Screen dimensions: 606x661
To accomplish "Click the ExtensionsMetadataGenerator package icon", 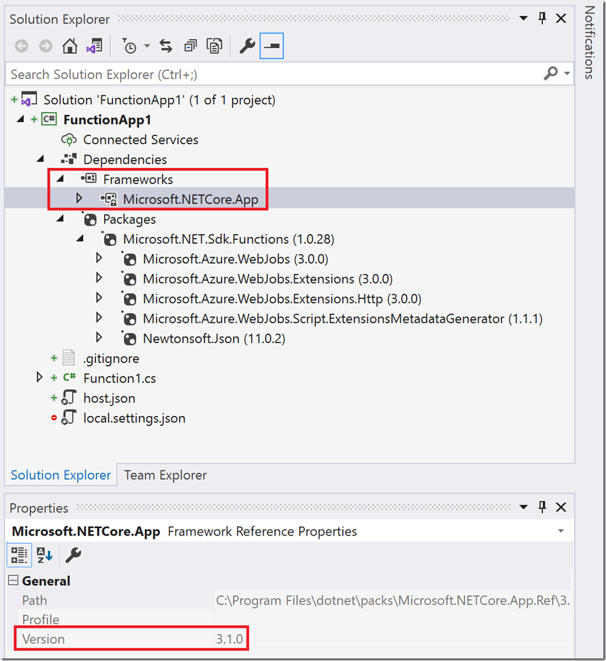I will (x=129, y=319).
